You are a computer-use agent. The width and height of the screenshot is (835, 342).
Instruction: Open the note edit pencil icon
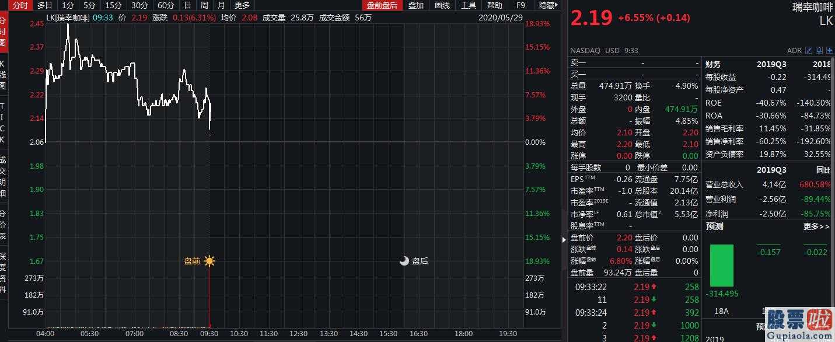pyautogui.click(x=809, y=51)
